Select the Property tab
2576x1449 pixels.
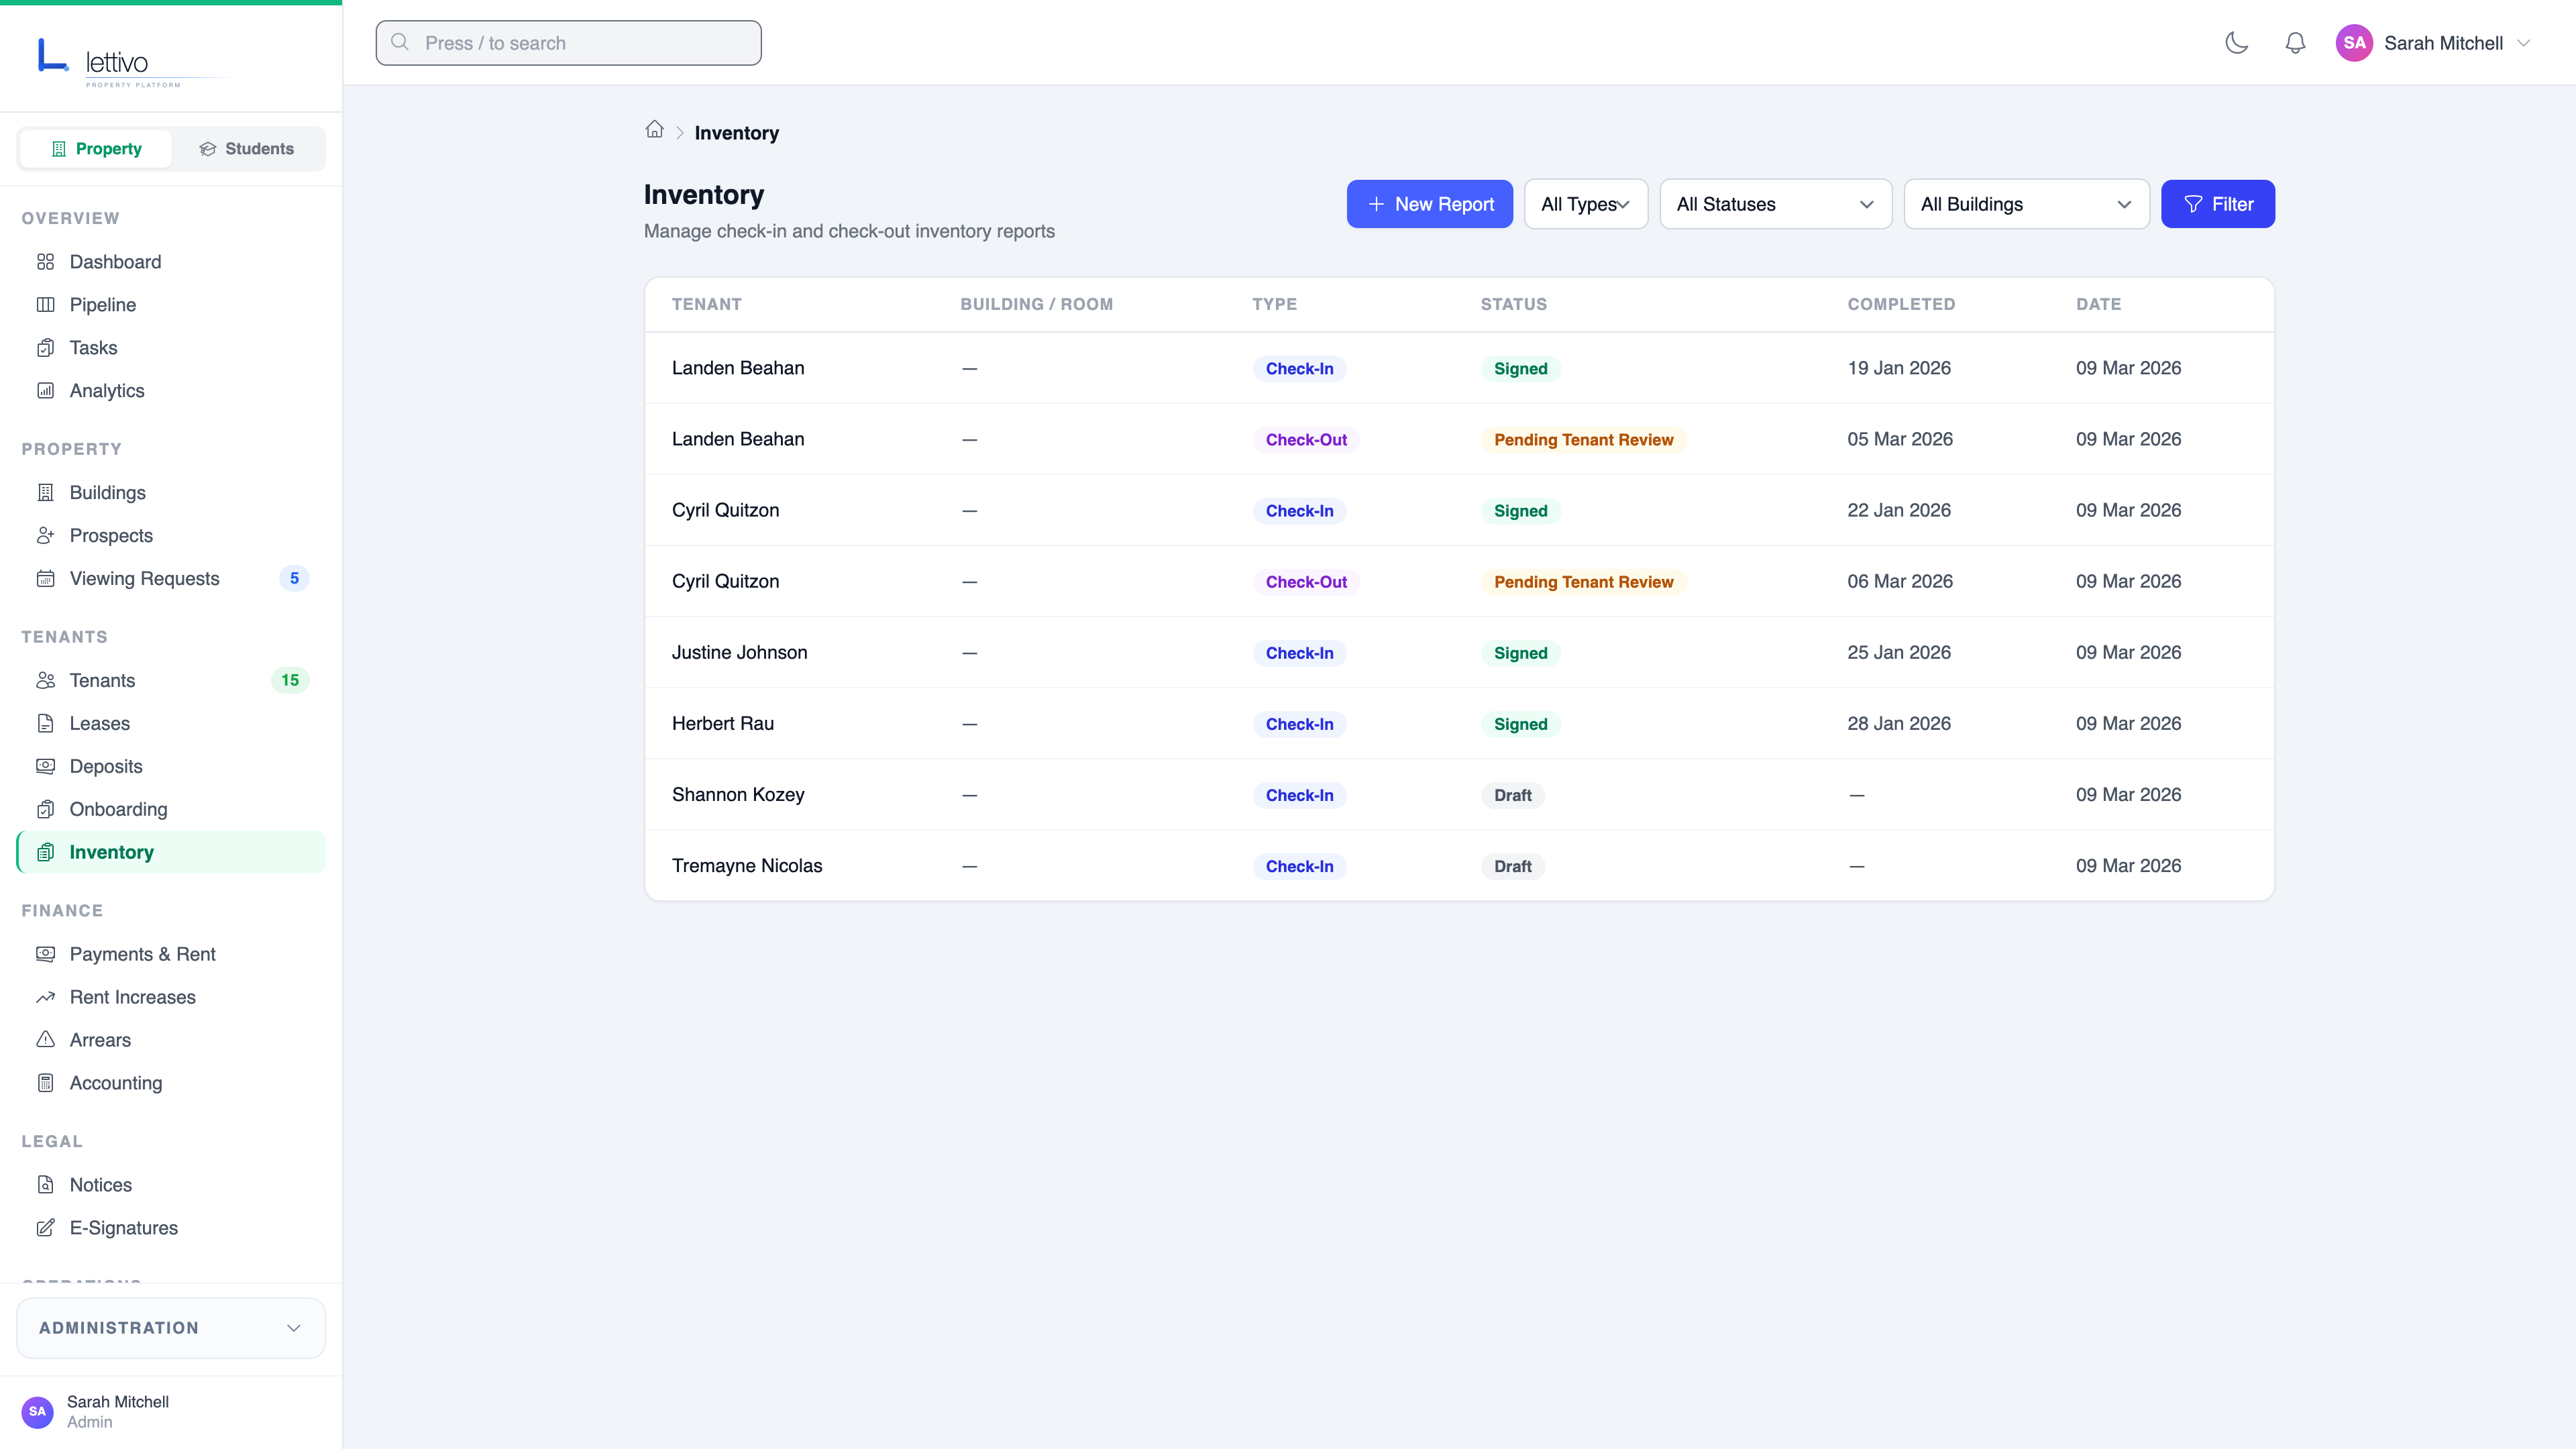coord(96,149)
